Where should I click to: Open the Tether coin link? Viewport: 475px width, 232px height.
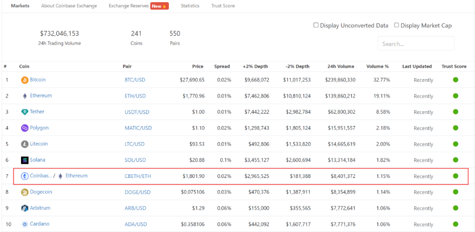coord(37,111)
